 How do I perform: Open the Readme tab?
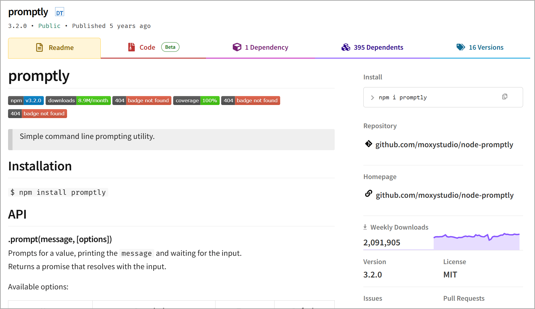click(x=54, y=48)
